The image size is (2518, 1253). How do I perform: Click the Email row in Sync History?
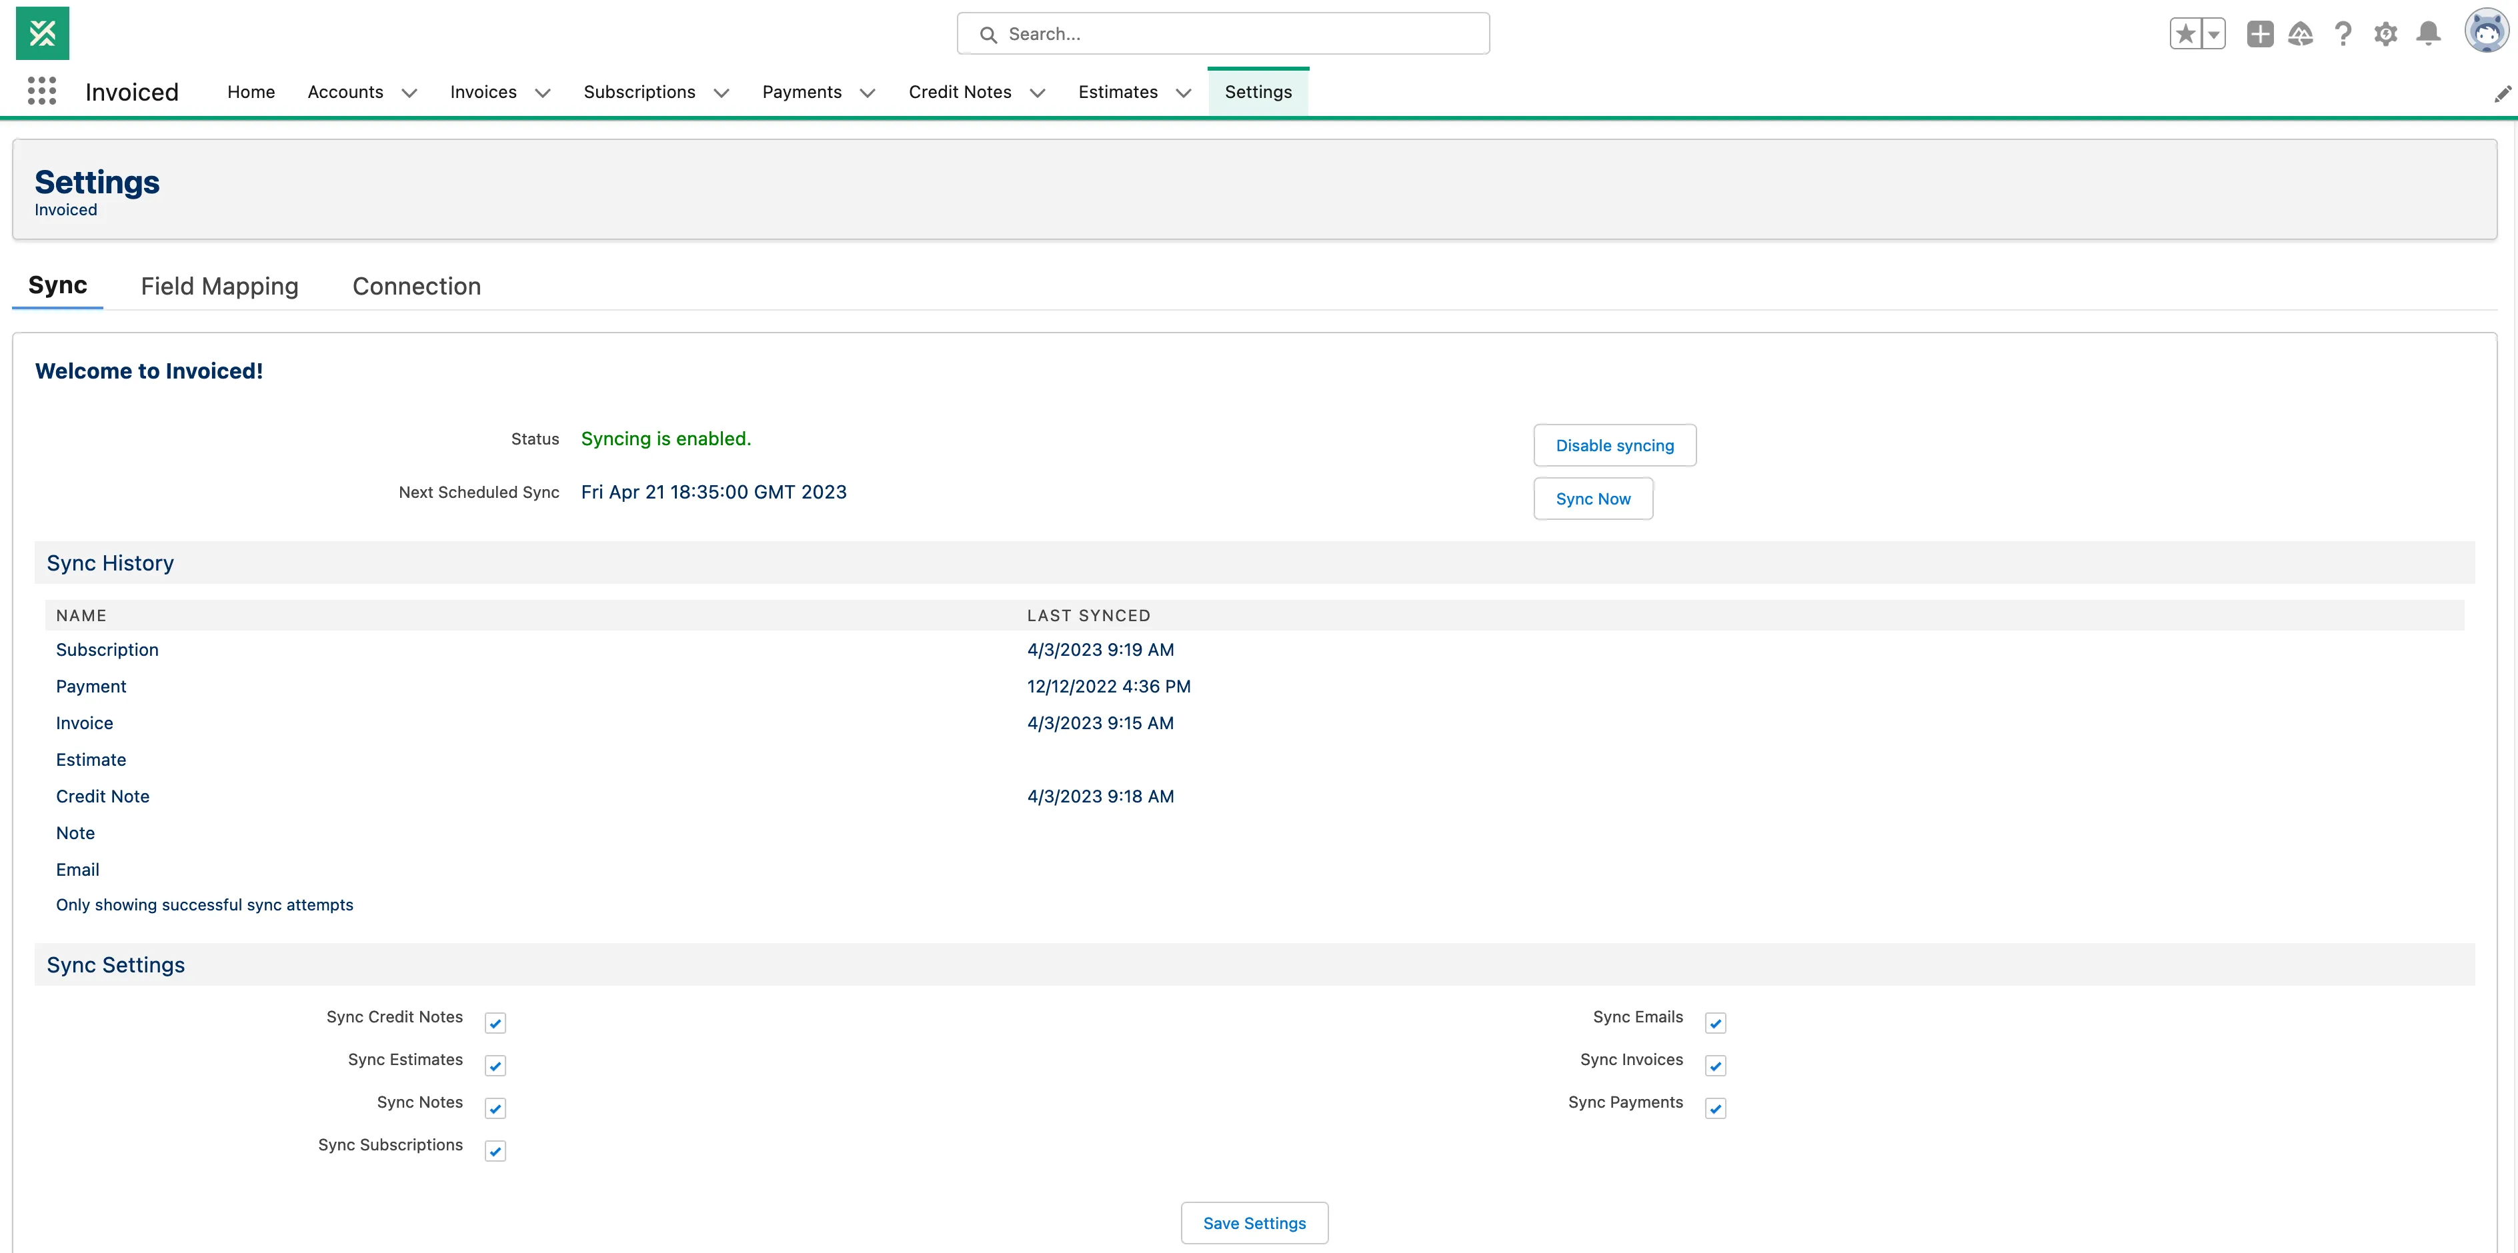[x=1255, y=869]
